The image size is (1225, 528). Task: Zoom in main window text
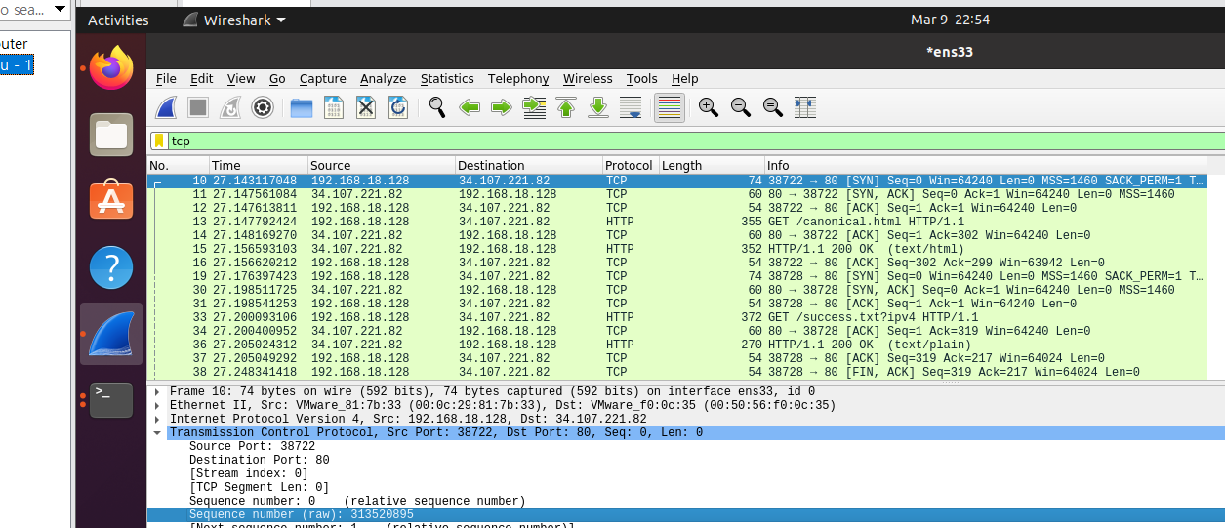(709, 107)
